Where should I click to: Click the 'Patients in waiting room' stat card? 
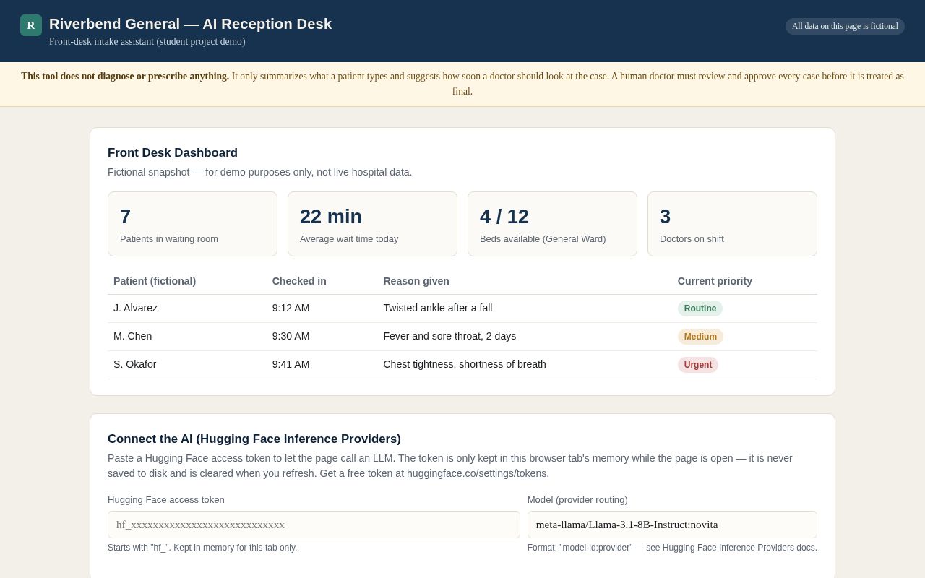point(192,224)
